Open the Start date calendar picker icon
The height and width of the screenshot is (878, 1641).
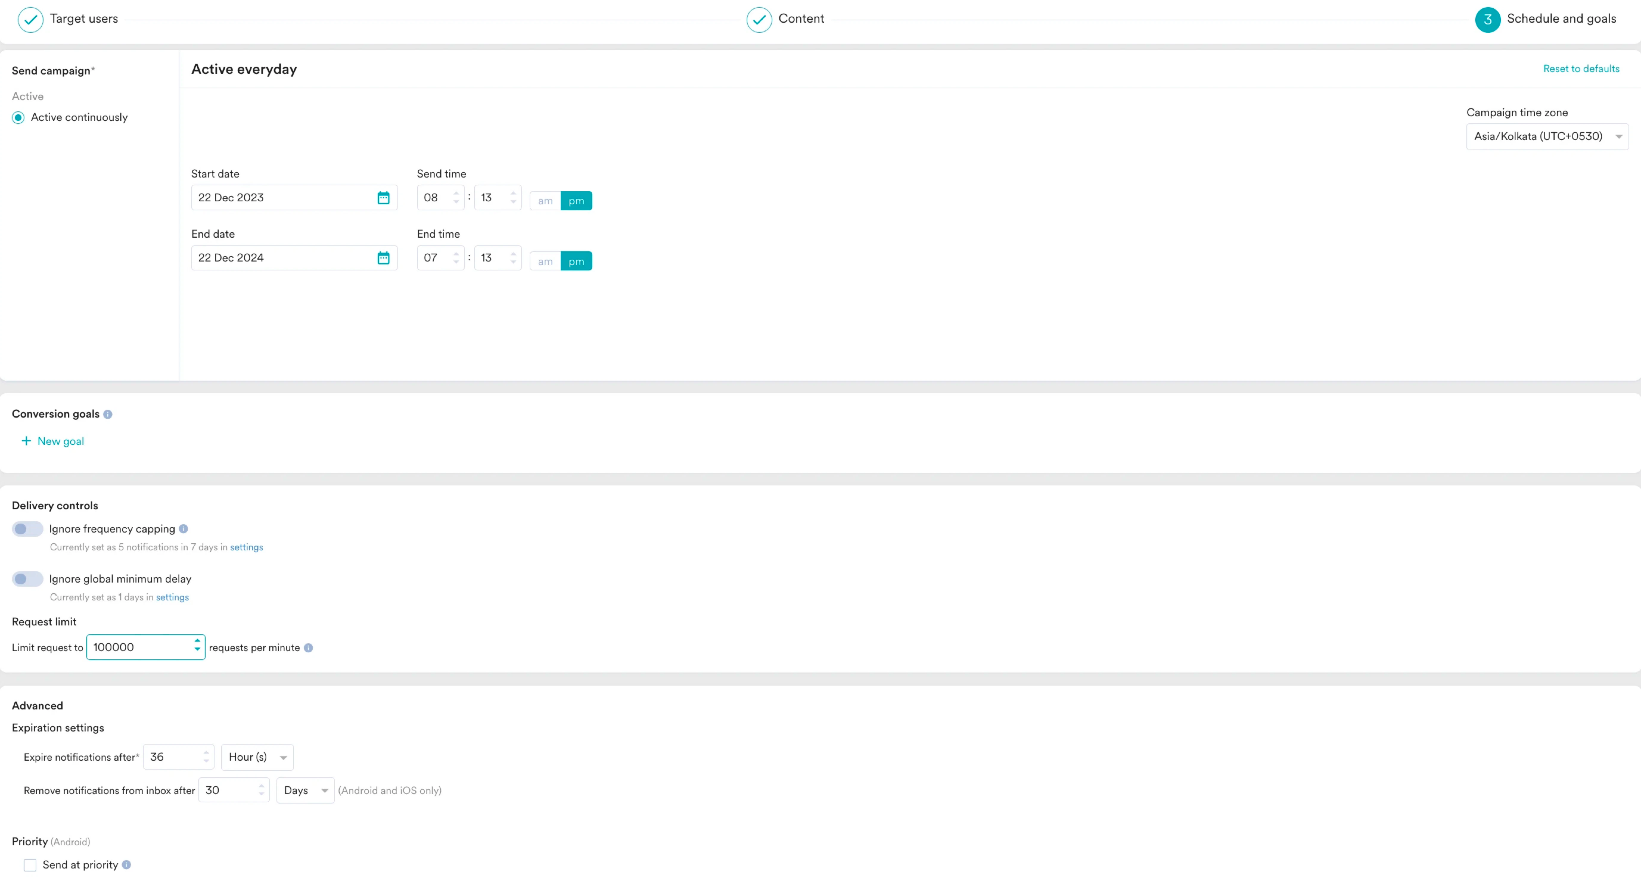tap(383, 198)
